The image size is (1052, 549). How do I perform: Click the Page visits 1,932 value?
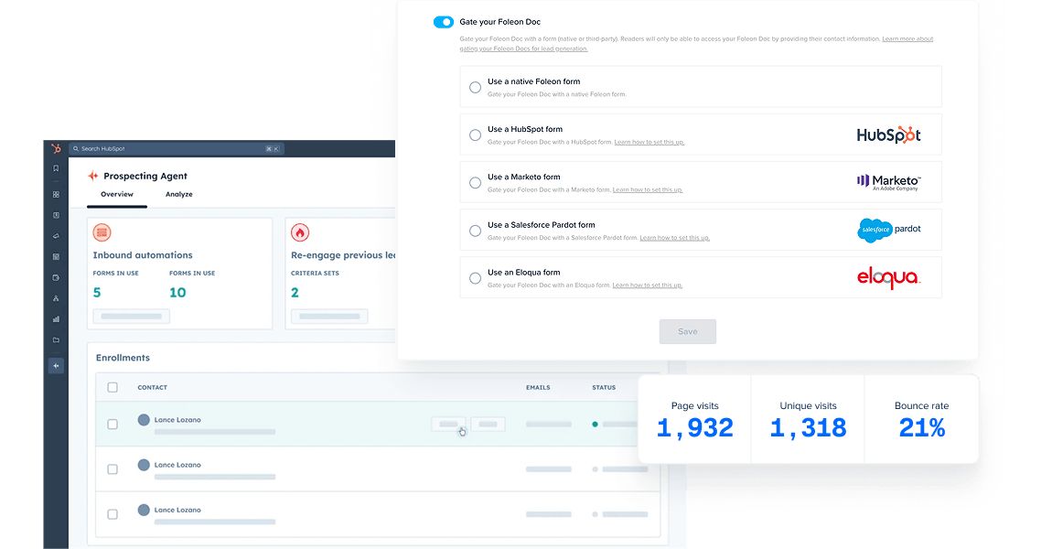pyautogui.click(x=695, y=427)
